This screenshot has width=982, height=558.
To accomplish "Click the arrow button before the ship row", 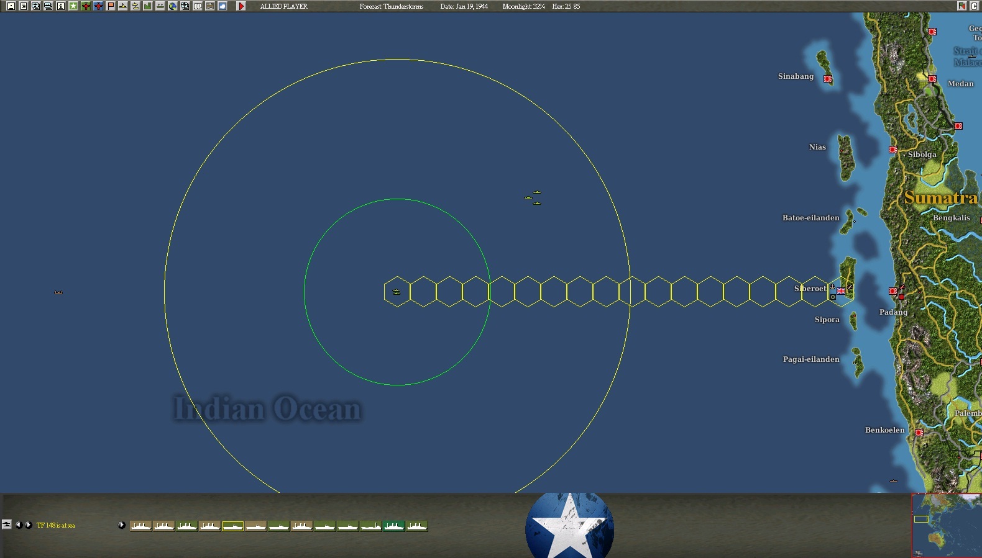I will [x=122, y=525].
